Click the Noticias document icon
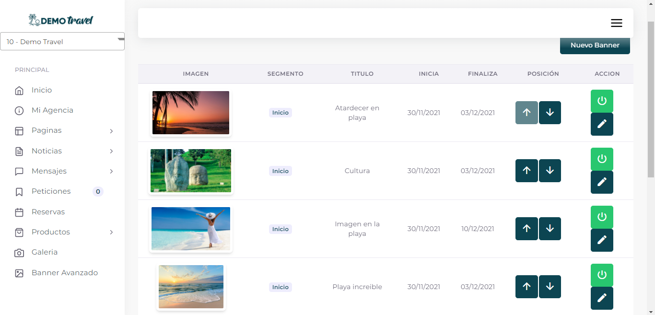The image size is (655, 315). pos(19,152)
